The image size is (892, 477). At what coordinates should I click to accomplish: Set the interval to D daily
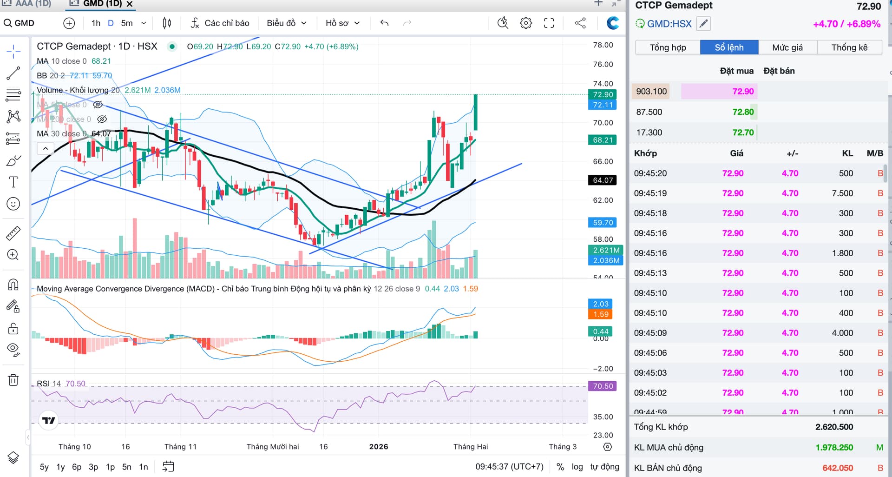tap(111, 23)
